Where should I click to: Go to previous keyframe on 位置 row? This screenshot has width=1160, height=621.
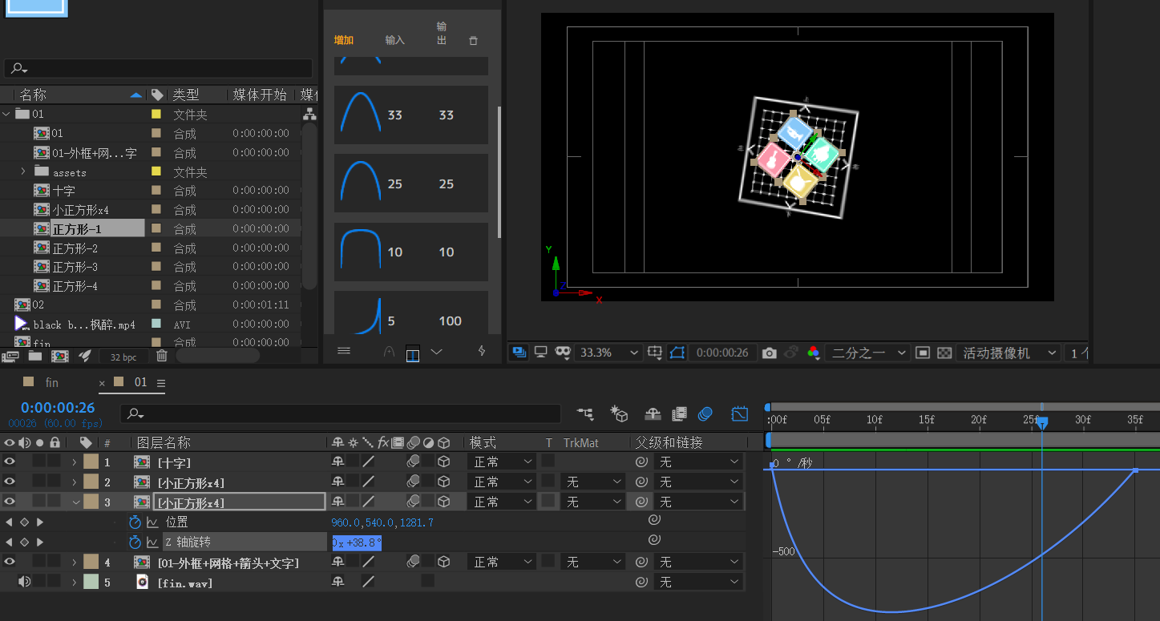point(9,522)
